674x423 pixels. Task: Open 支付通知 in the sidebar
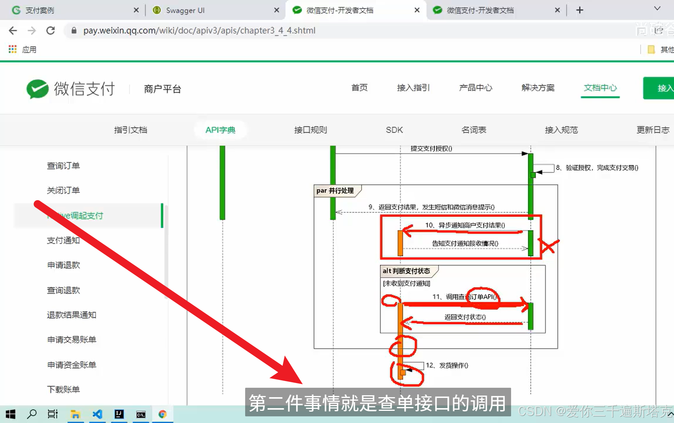click(63, 240)
